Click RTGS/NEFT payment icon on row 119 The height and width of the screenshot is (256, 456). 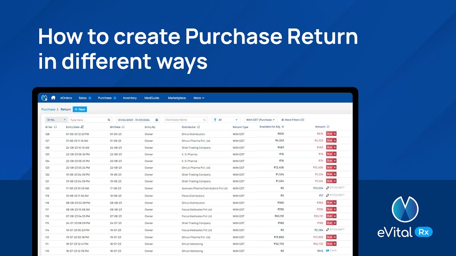point(327,195)
